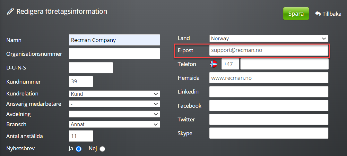
Task: Focus the Hemsida website field
Action: 269,78
